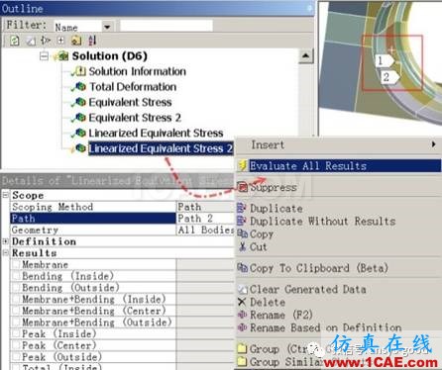The width and height of the screenshot is (442, 370).
Task: Collapse the Solution (D6) tree node
Action: point(44,56)
